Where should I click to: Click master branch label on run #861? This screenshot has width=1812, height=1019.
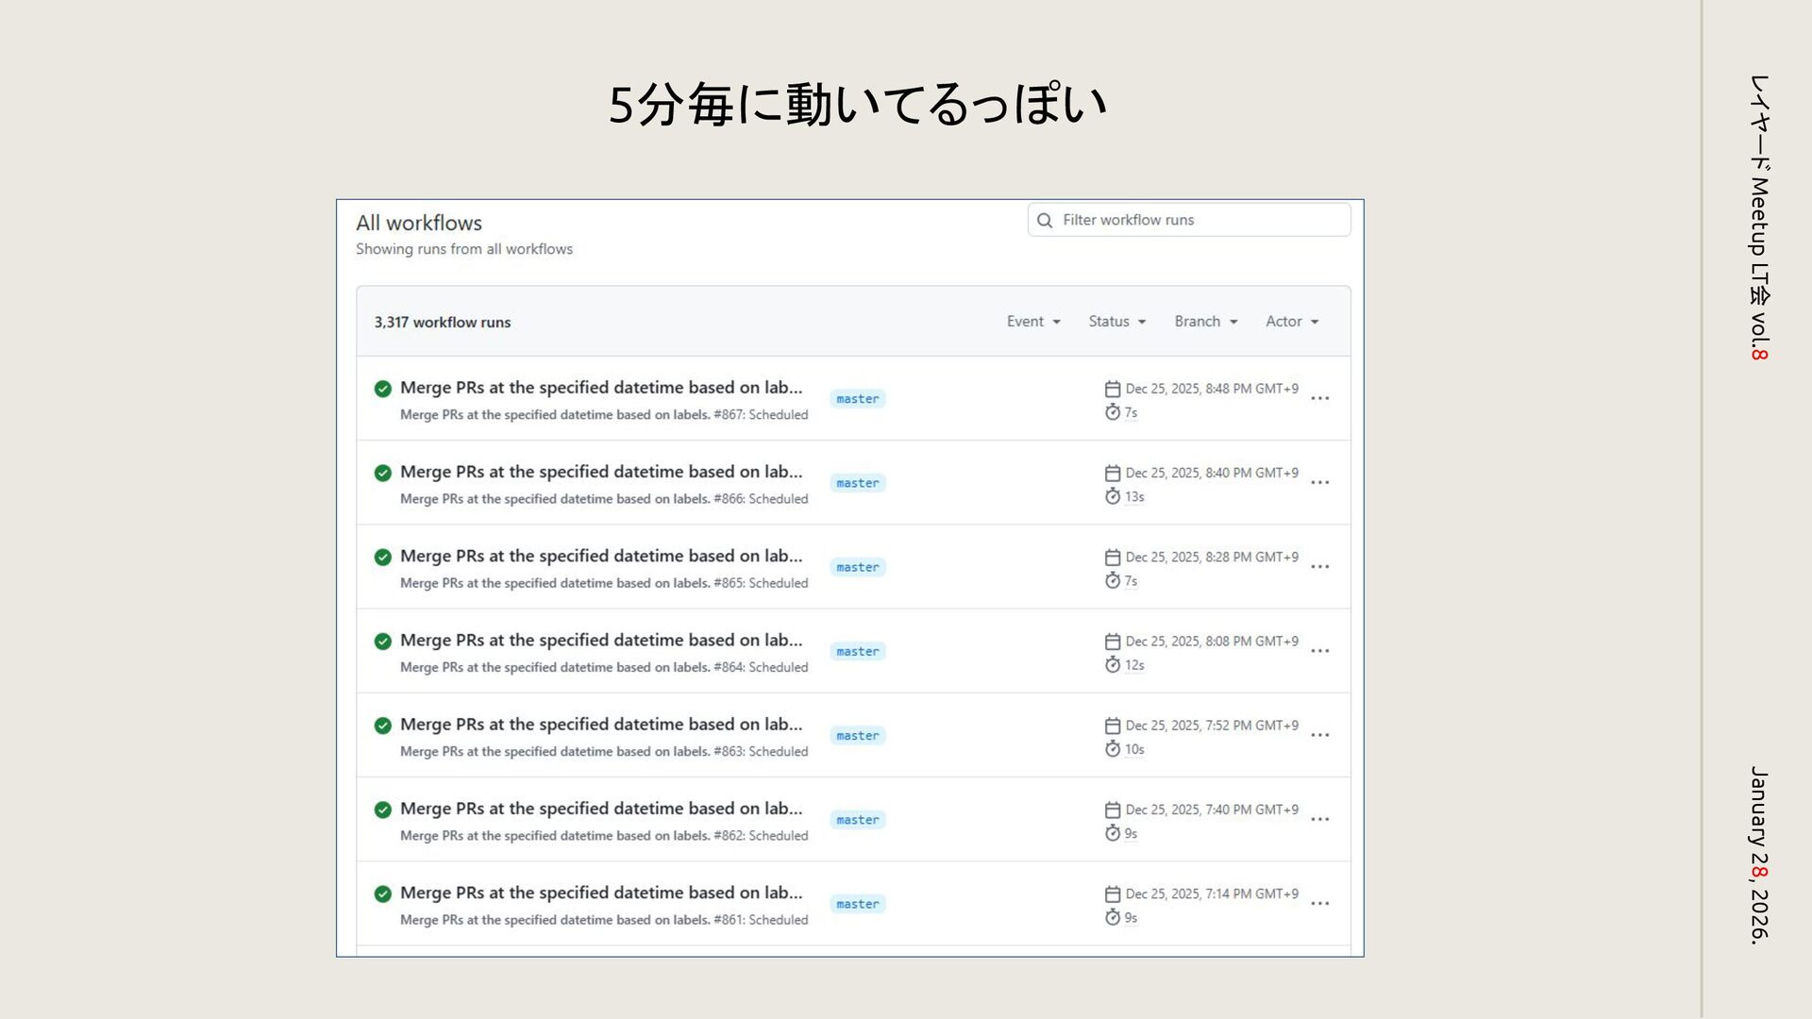tap(857, 904)
